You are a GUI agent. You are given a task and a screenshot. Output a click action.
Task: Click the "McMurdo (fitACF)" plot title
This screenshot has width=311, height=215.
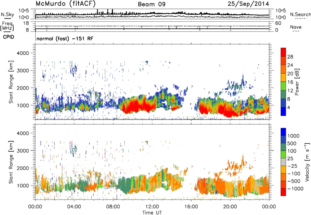(x=65, y=4)
